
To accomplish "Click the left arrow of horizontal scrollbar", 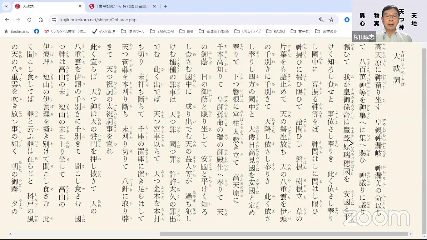I will click(11, 234).
